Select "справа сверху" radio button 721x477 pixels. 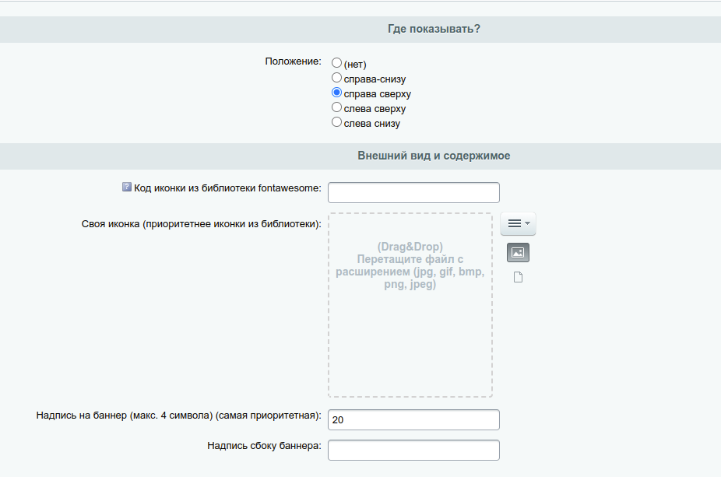pyautogui.click(x=336, y=93)
